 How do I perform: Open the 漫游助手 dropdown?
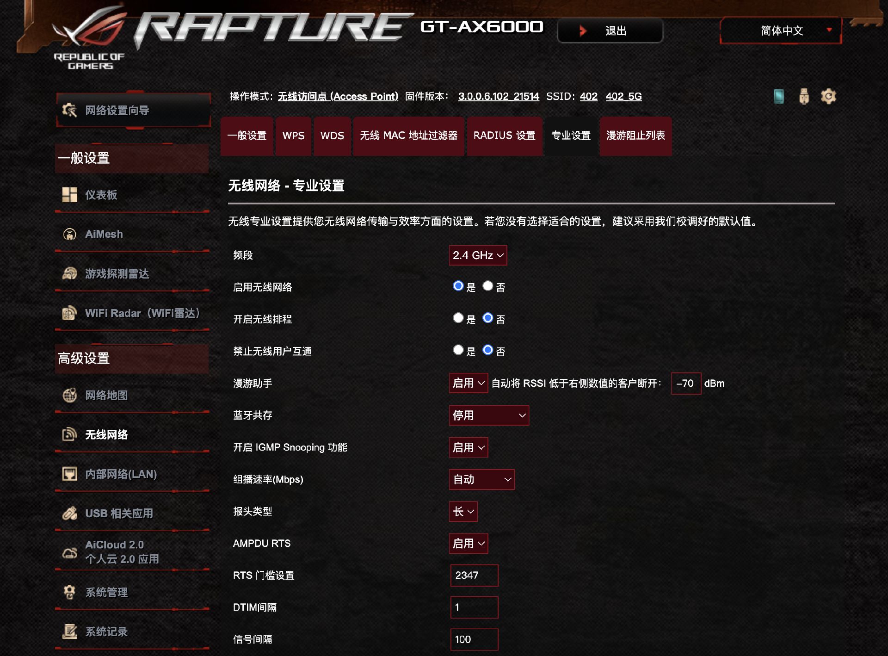468,383
